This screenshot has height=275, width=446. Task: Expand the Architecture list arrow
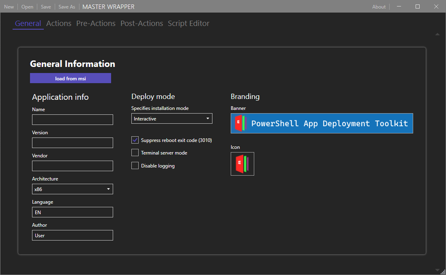click(x=108, y=189)
